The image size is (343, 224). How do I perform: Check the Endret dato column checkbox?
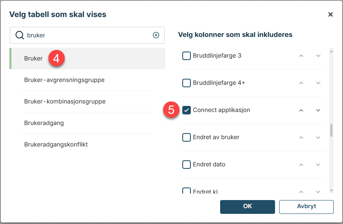point(186,164)
